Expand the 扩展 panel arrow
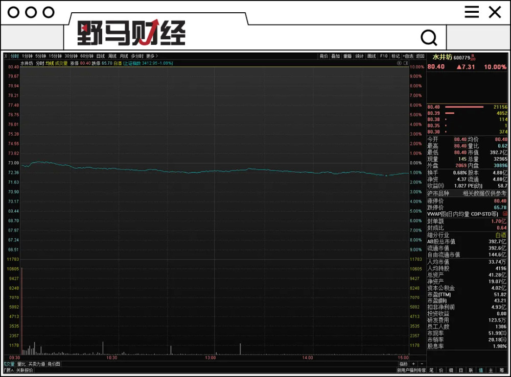The image size is (511, 377). [9, 370]
